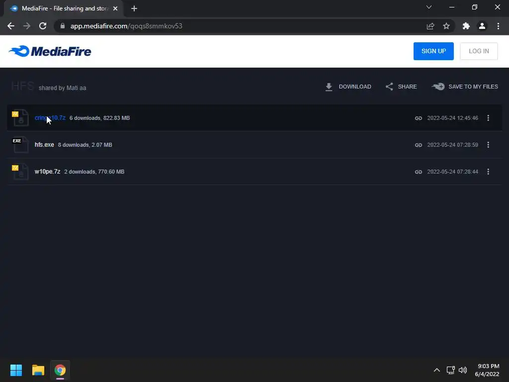Open the hfs.exe file
This screenshot has height=382, width=509.
[x=44, y=145]
